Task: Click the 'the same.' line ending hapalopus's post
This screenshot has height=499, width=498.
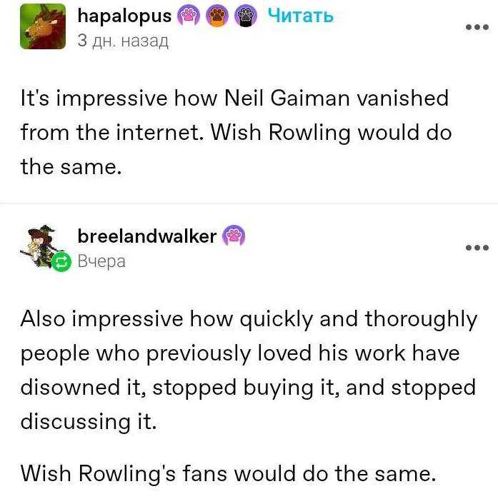Action: (69, 168)
